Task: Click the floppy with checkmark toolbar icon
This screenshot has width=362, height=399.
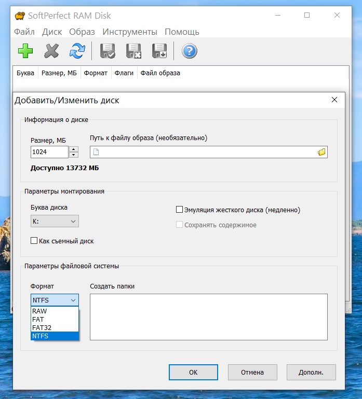Action: (108, 51)
